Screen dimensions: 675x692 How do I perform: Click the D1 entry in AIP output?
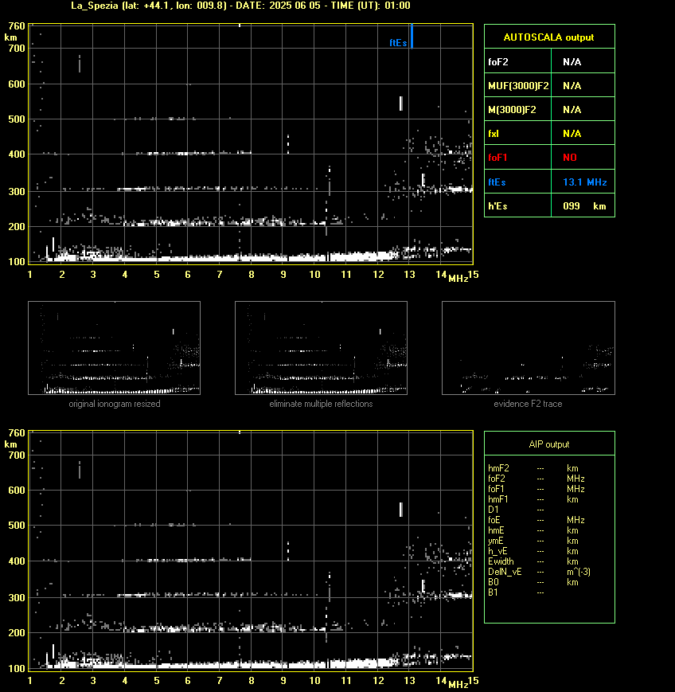click(494, 510)
